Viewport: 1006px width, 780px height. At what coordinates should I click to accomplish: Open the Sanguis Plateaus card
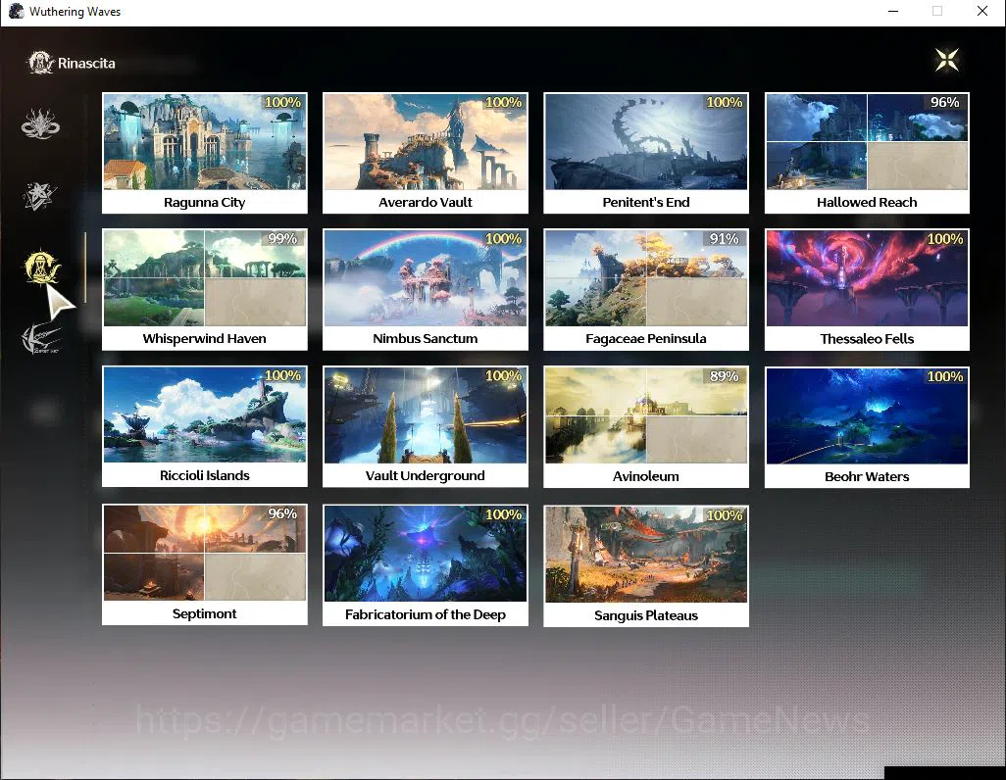[x=646, y=565]
